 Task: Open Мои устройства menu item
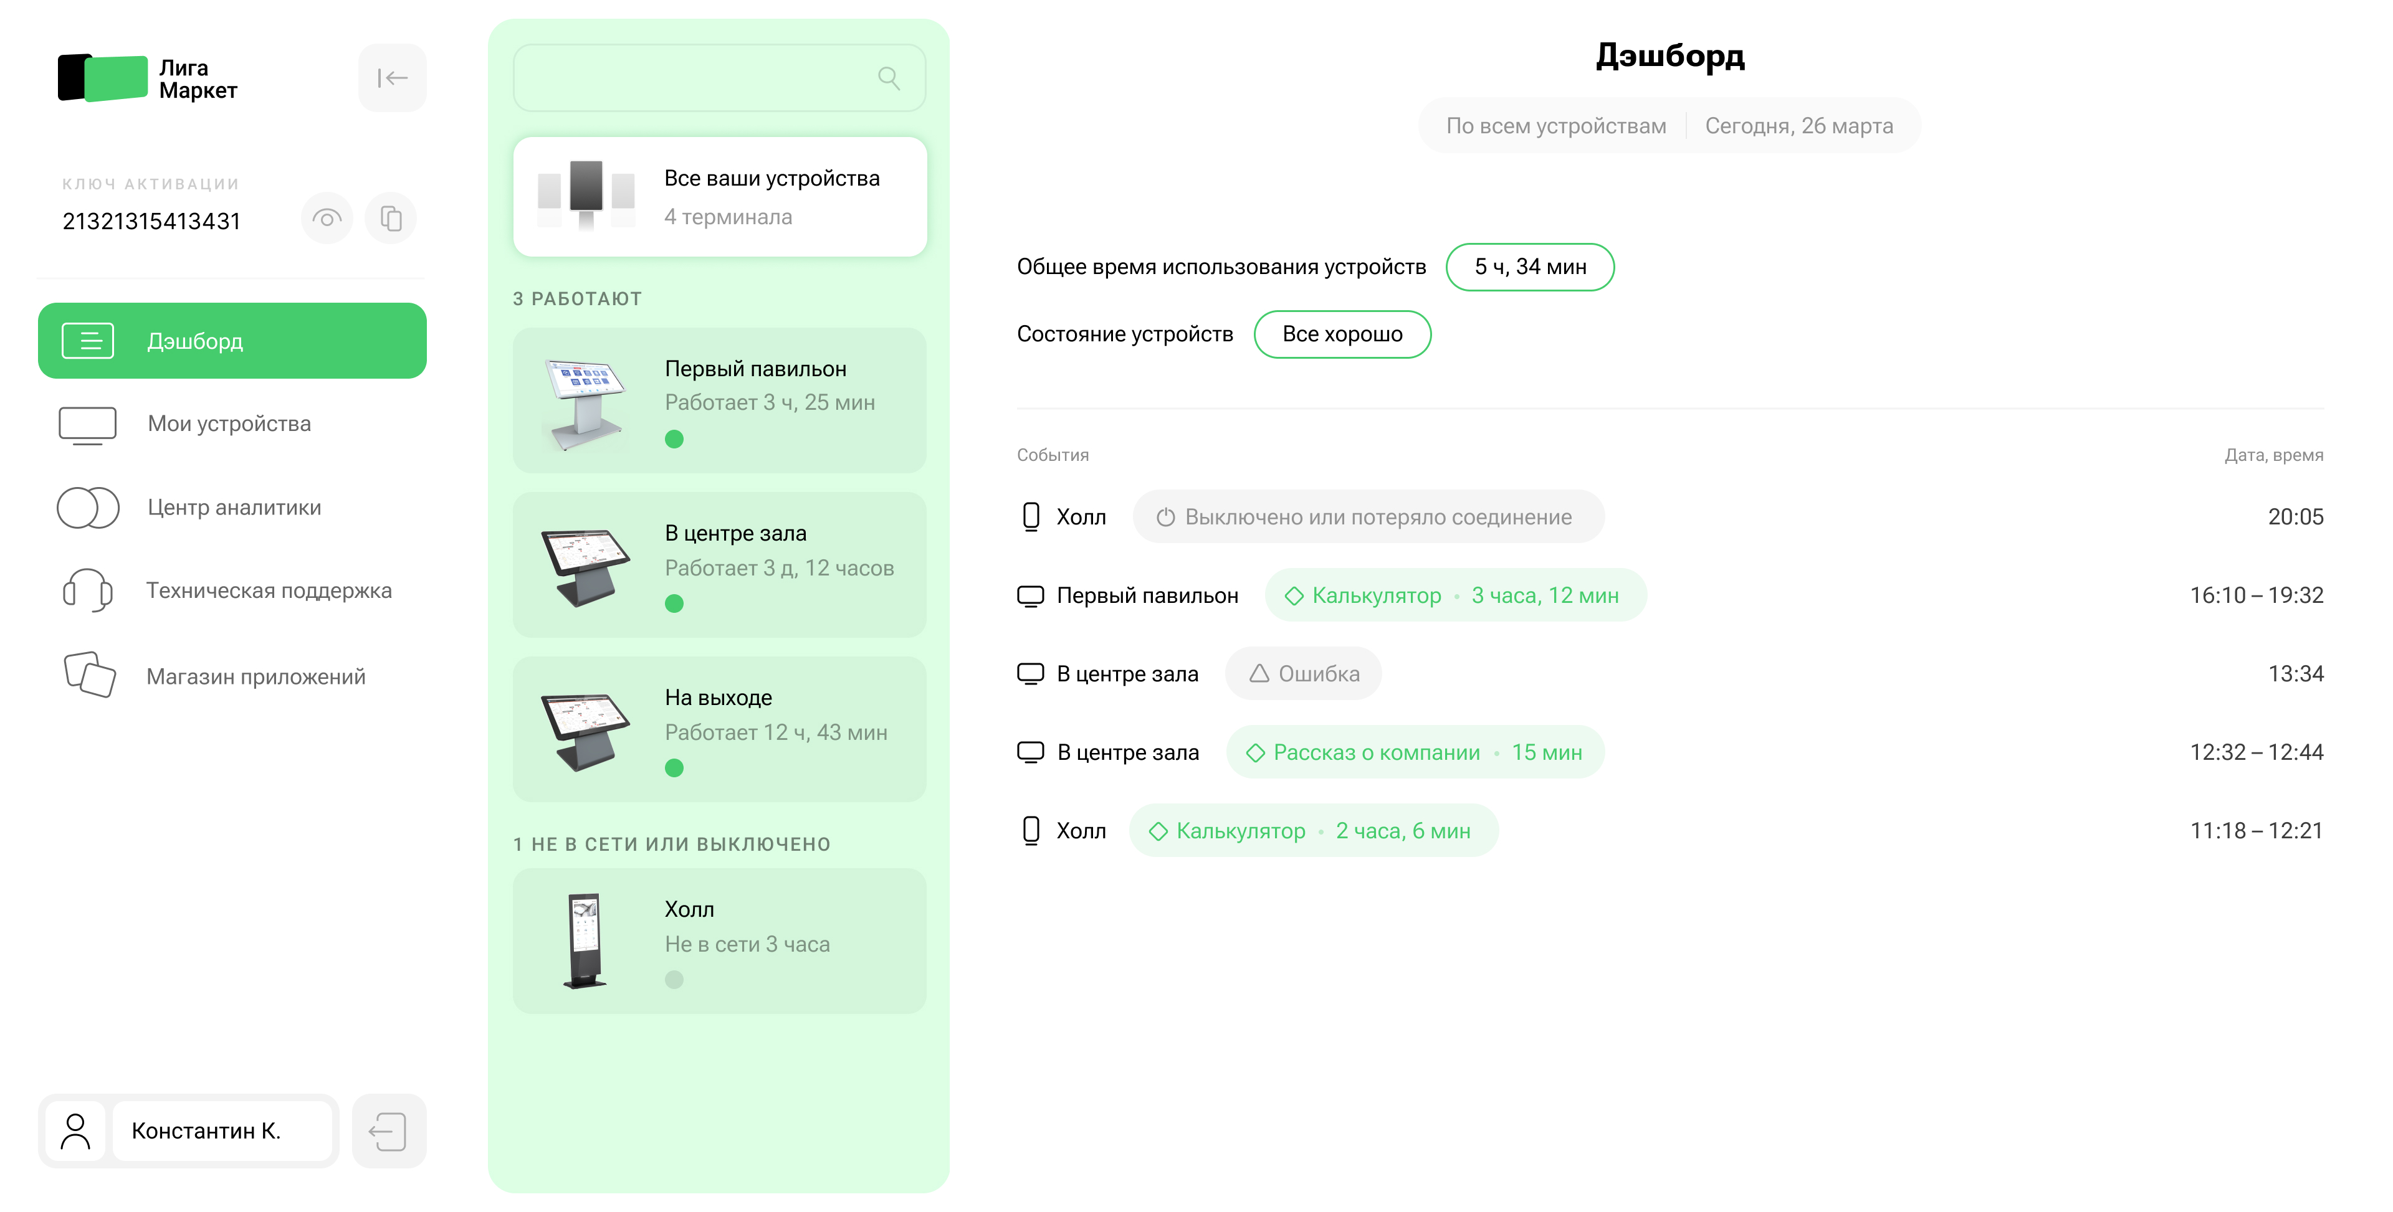229,424
